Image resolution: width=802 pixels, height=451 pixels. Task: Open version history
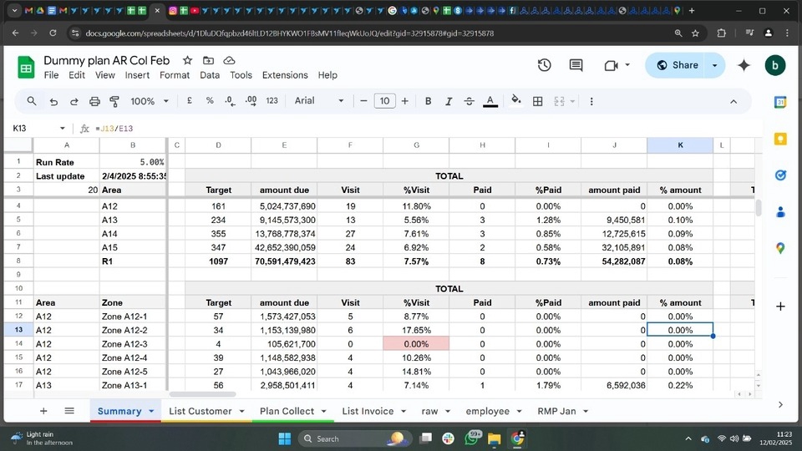coord(544,65)
